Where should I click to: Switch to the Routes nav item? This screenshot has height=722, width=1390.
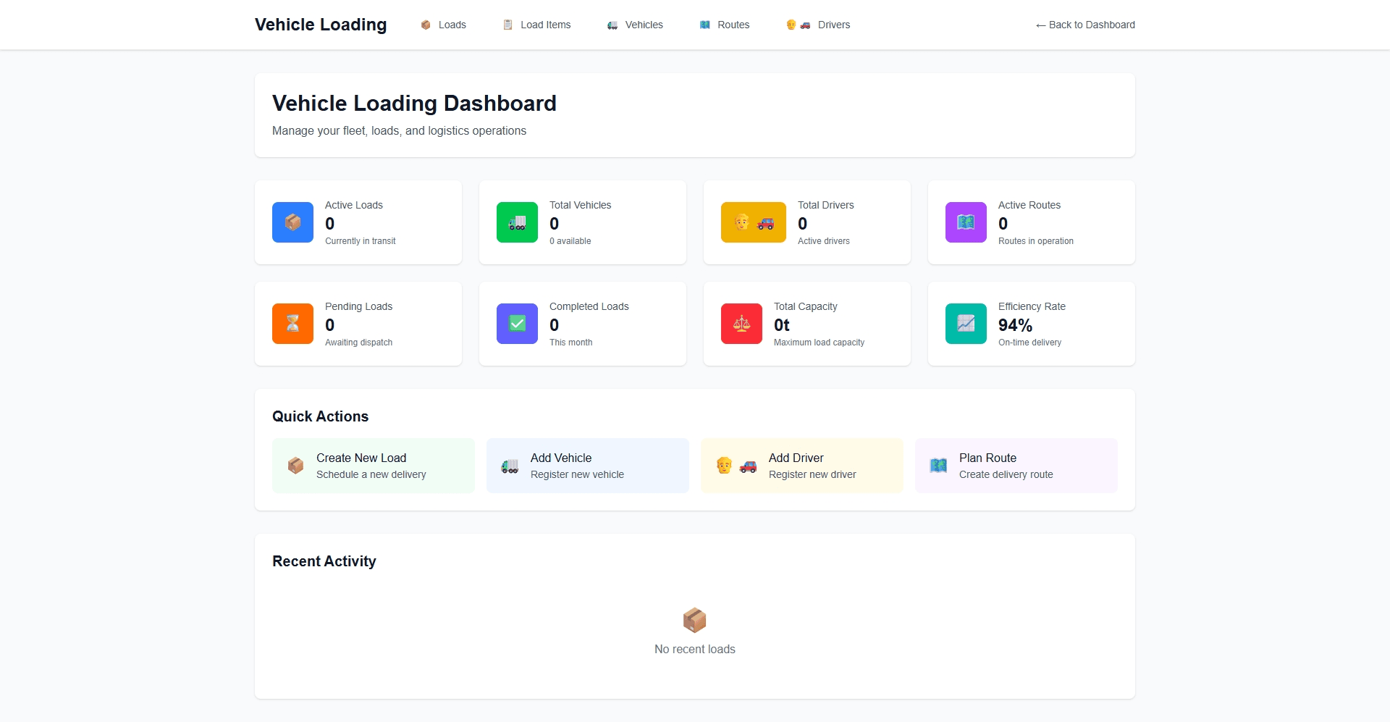tap(725, 25)
